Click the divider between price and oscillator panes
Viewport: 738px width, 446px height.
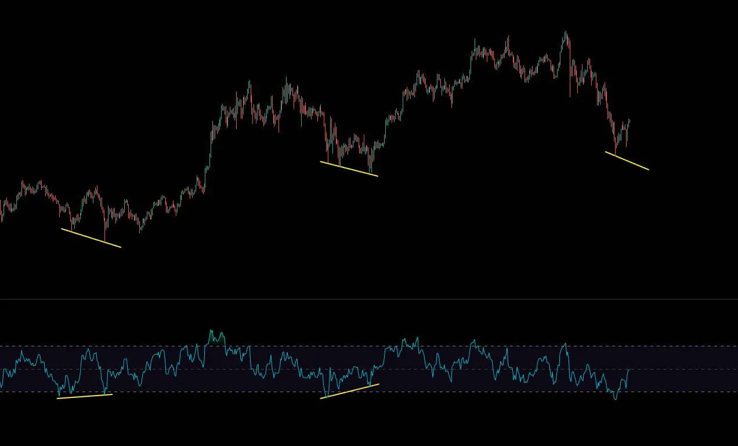369,299
